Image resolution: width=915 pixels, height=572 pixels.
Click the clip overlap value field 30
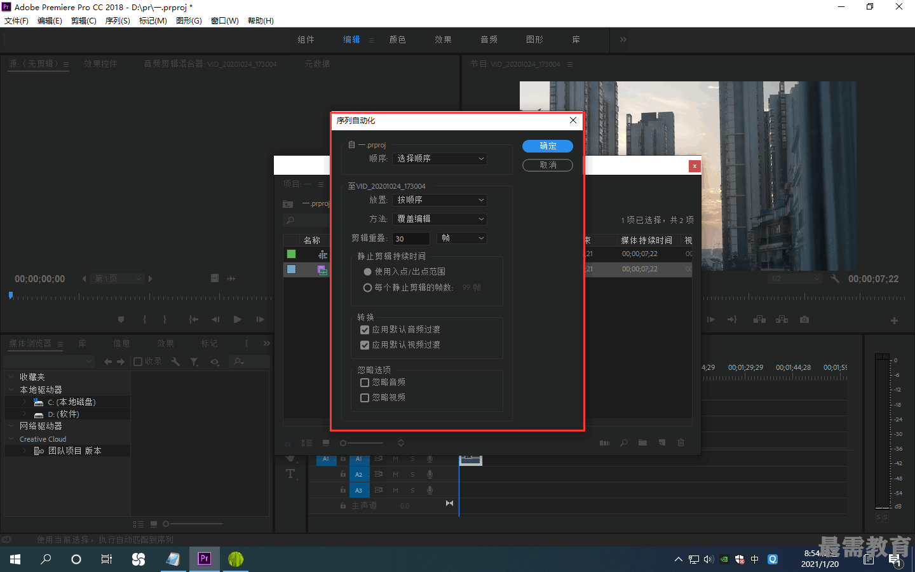pyautogui.click(x=411, y=238)
